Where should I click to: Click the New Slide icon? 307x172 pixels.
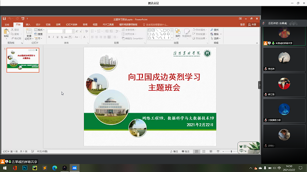point(29,32)
